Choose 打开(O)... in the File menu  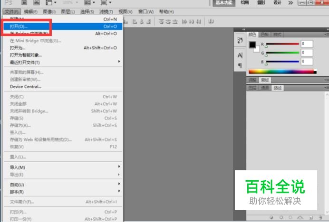pyautogui.click(x=63, y=27)
